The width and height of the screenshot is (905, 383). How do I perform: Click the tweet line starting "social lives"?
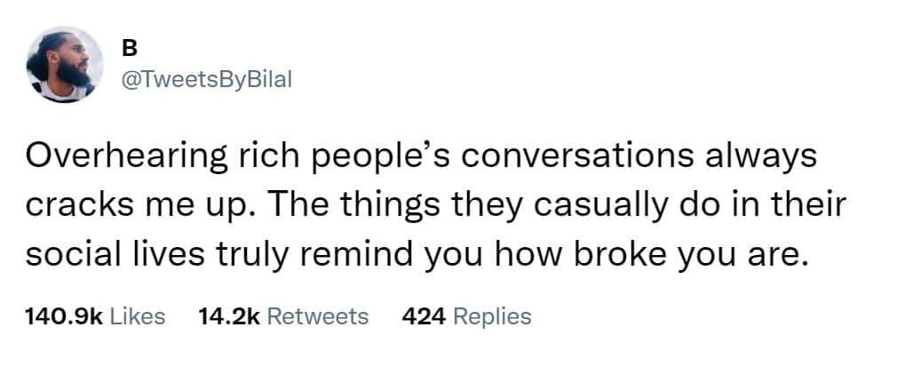[417, 253]
